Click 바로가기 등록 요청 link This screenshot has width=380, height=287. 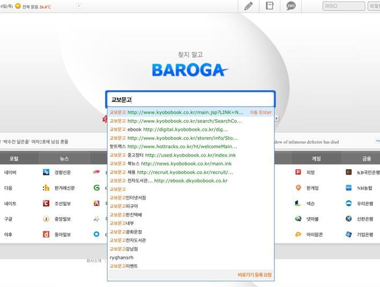tap(255, 275)
